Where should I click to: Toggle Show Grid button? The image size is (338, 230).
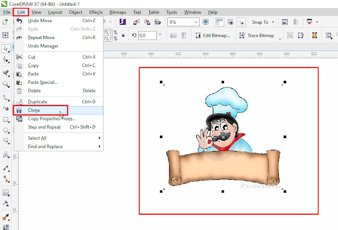point(230,22)
